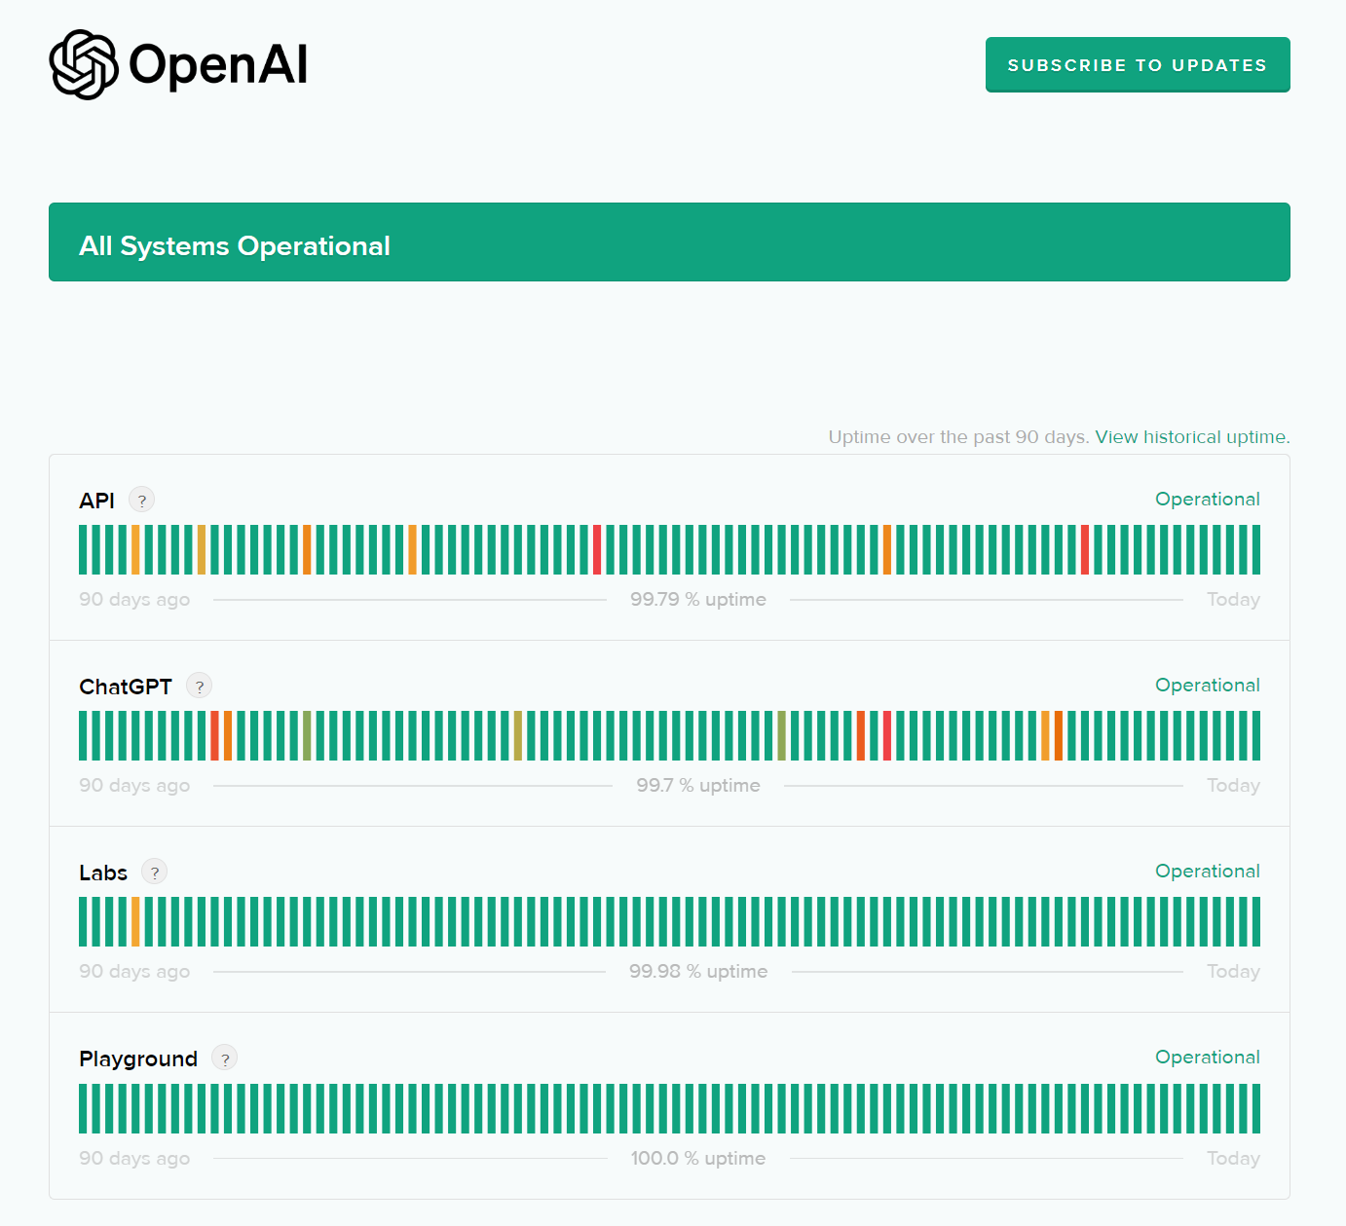This screenshot has height=1226, width=1346.
Task: Click the last bar in Playground uptime
Action: 1255,1108
